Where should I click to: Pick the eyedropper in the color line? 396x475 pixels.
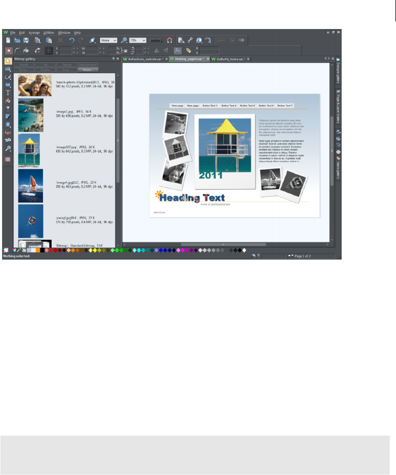19,250
